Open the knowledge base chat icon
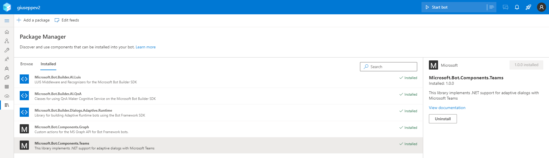The image size is (549, 158). [7, 78]
